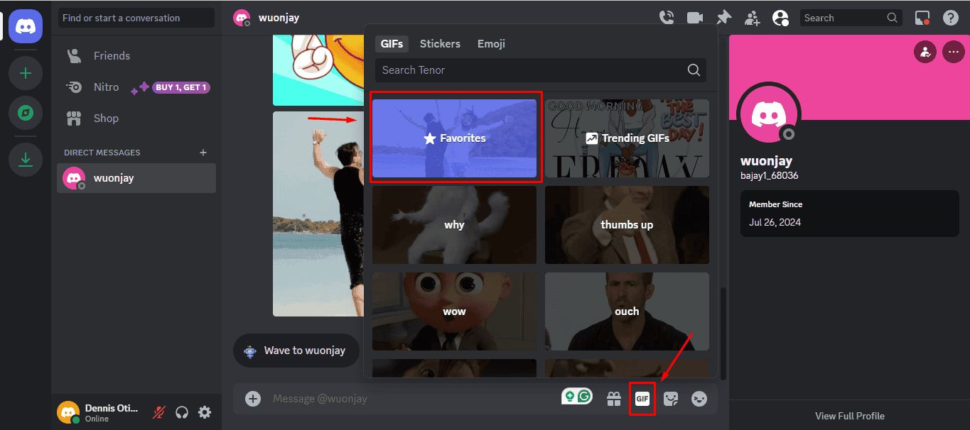Send a gift with the gift icon
This screenshot has width=970, height=430.
[614, 399]
